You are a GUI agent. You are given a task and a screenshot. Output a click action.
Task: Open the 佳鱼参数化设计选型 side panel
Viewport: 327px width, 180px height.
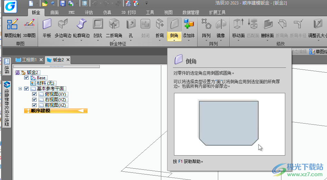7,104
